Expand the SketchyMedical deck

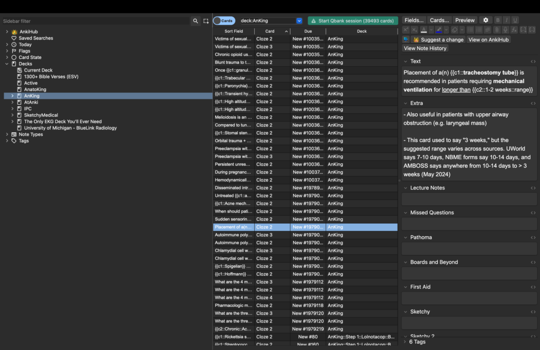13,115
